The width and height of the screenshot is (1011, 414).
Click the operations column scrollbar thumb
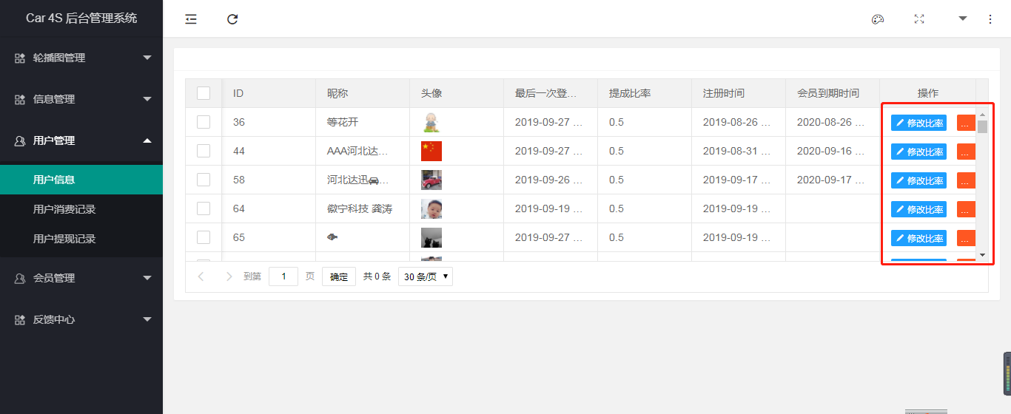click(x=982, y=126)
